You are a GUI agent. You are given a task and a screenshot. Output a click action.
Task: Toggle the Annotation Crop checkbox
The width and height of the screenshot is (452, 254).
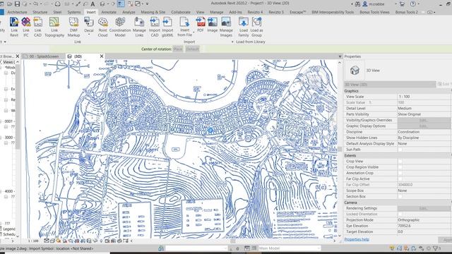pos(400,173)
